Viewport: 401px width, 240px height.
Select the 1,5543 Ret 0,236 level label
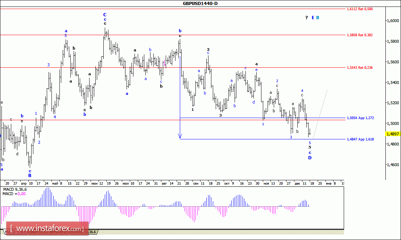pyautogui.click(x=360, y=68)
